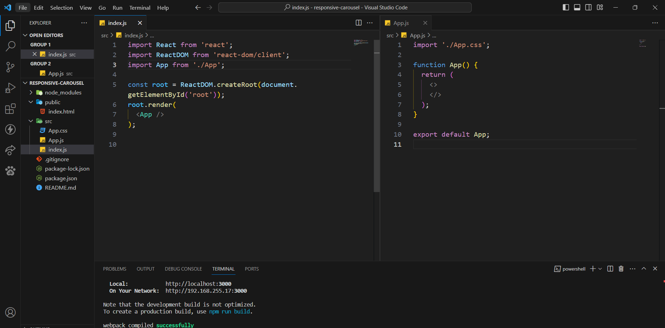This screenshot has height=328, width=665.
Task: Collapse the src folder
Action: (x=31, y=121)
